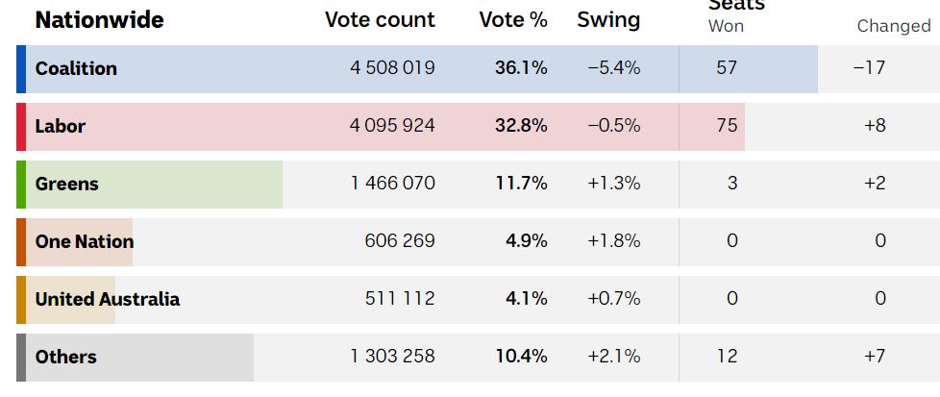Click the blue Coalition color bar
This screenshot has height=397, width=940.
pos(21,68)
